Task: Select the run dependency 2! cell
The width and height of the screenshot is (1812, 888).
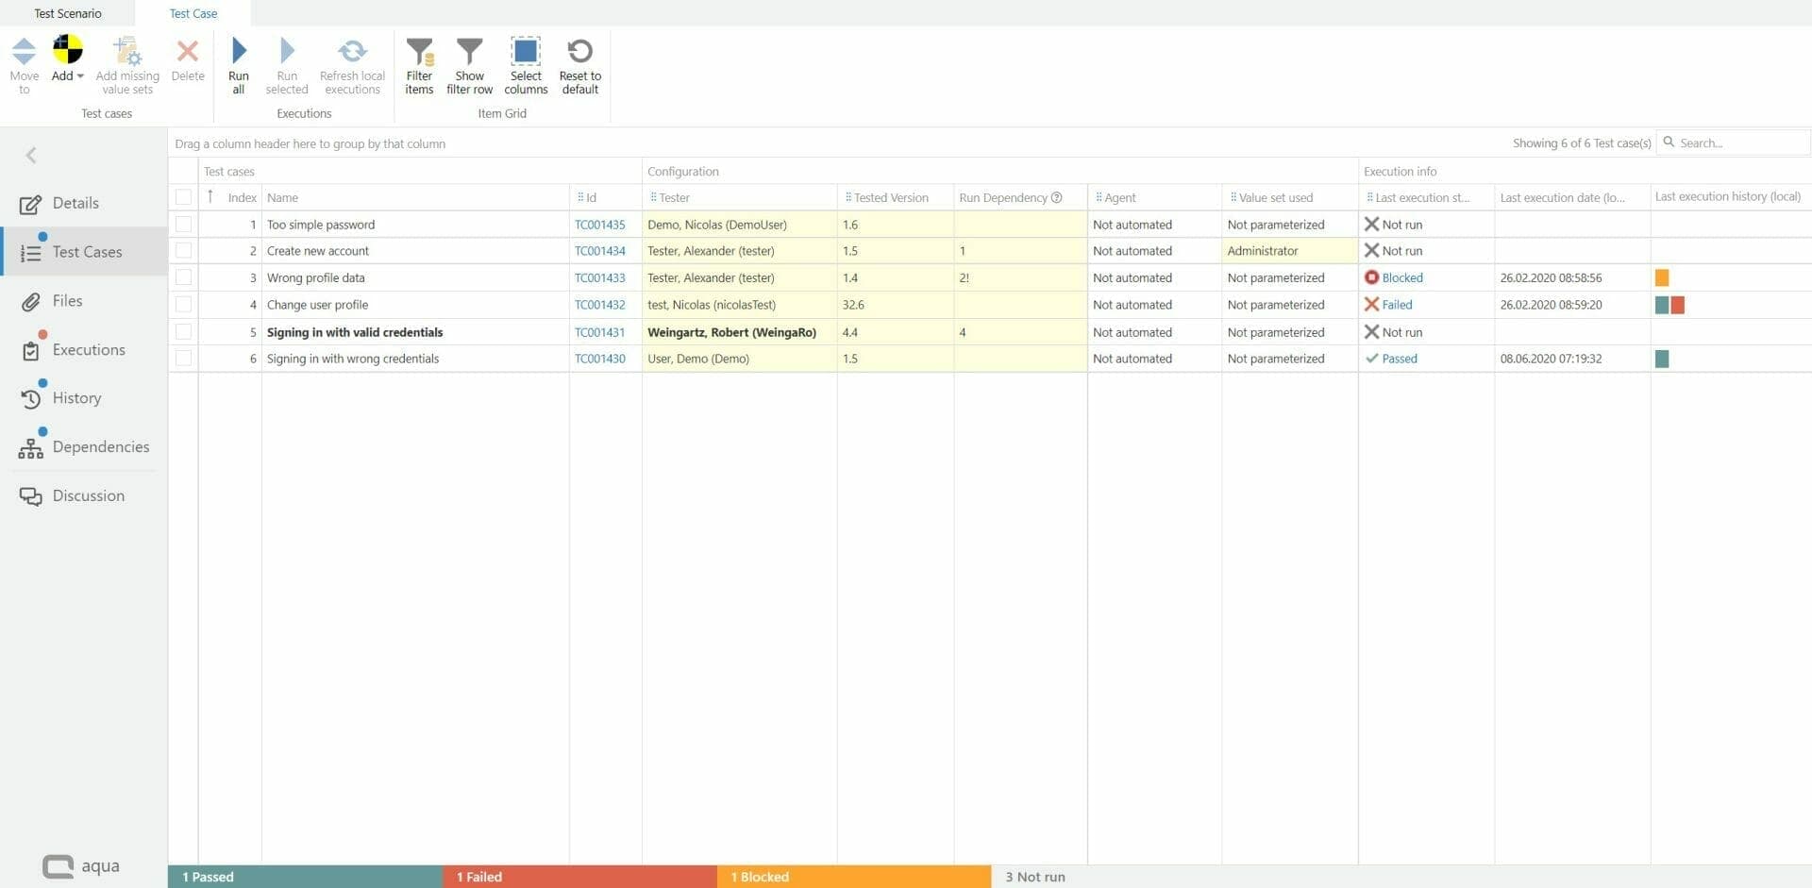Action: pos(1020,277)
